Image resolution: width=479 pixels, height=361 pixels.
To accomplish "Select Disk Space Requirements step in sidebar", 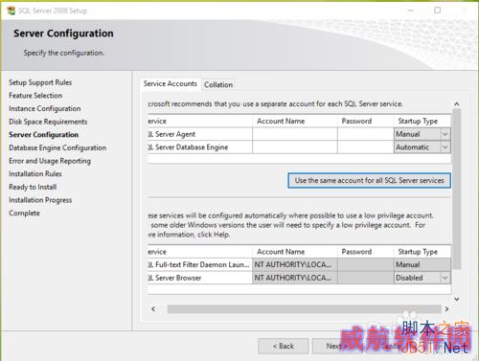I will 48,122.
